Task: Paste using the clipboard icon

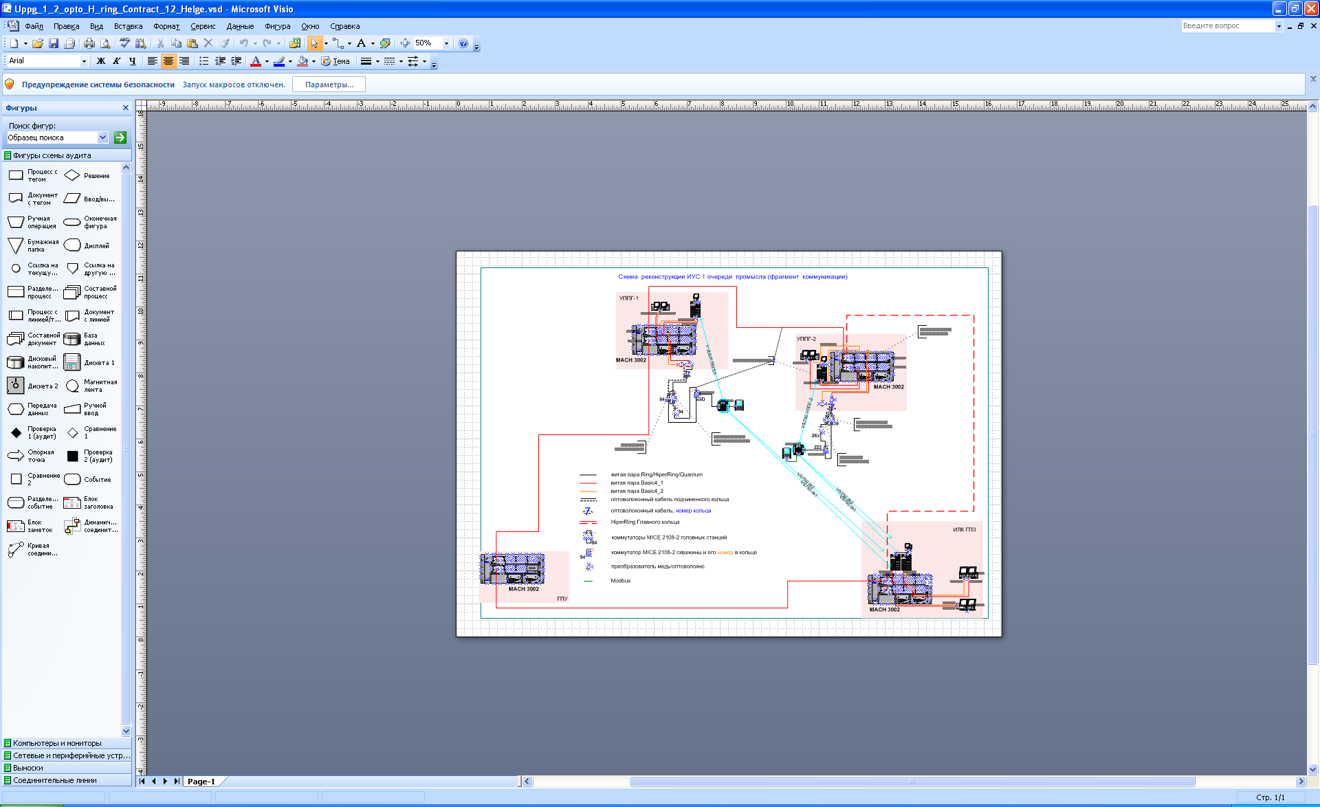Action: (x=192, y=43)
